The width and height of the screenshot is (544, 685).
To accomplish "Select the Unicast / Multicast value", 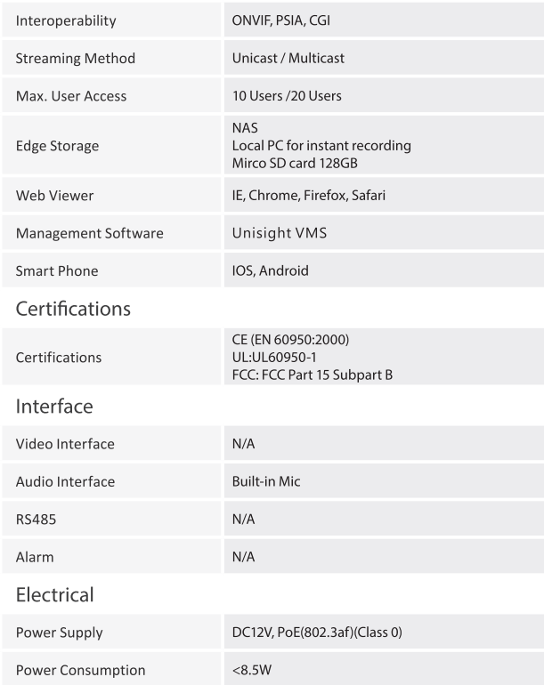I will [x=288, y=58].
